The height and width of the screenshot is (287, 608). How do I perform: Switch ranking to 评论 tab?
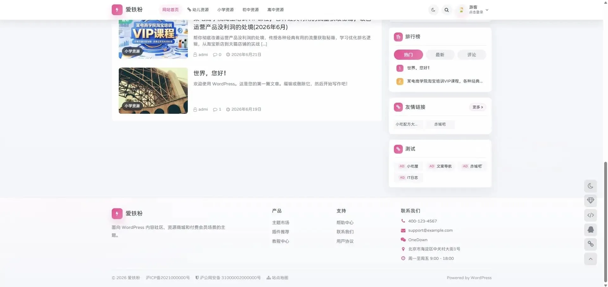[472, 55]
